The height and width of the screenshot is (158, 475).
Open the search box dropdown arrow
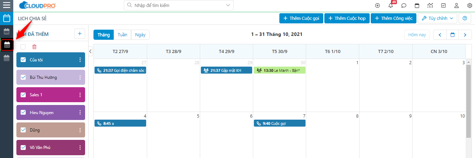(228, 5)
